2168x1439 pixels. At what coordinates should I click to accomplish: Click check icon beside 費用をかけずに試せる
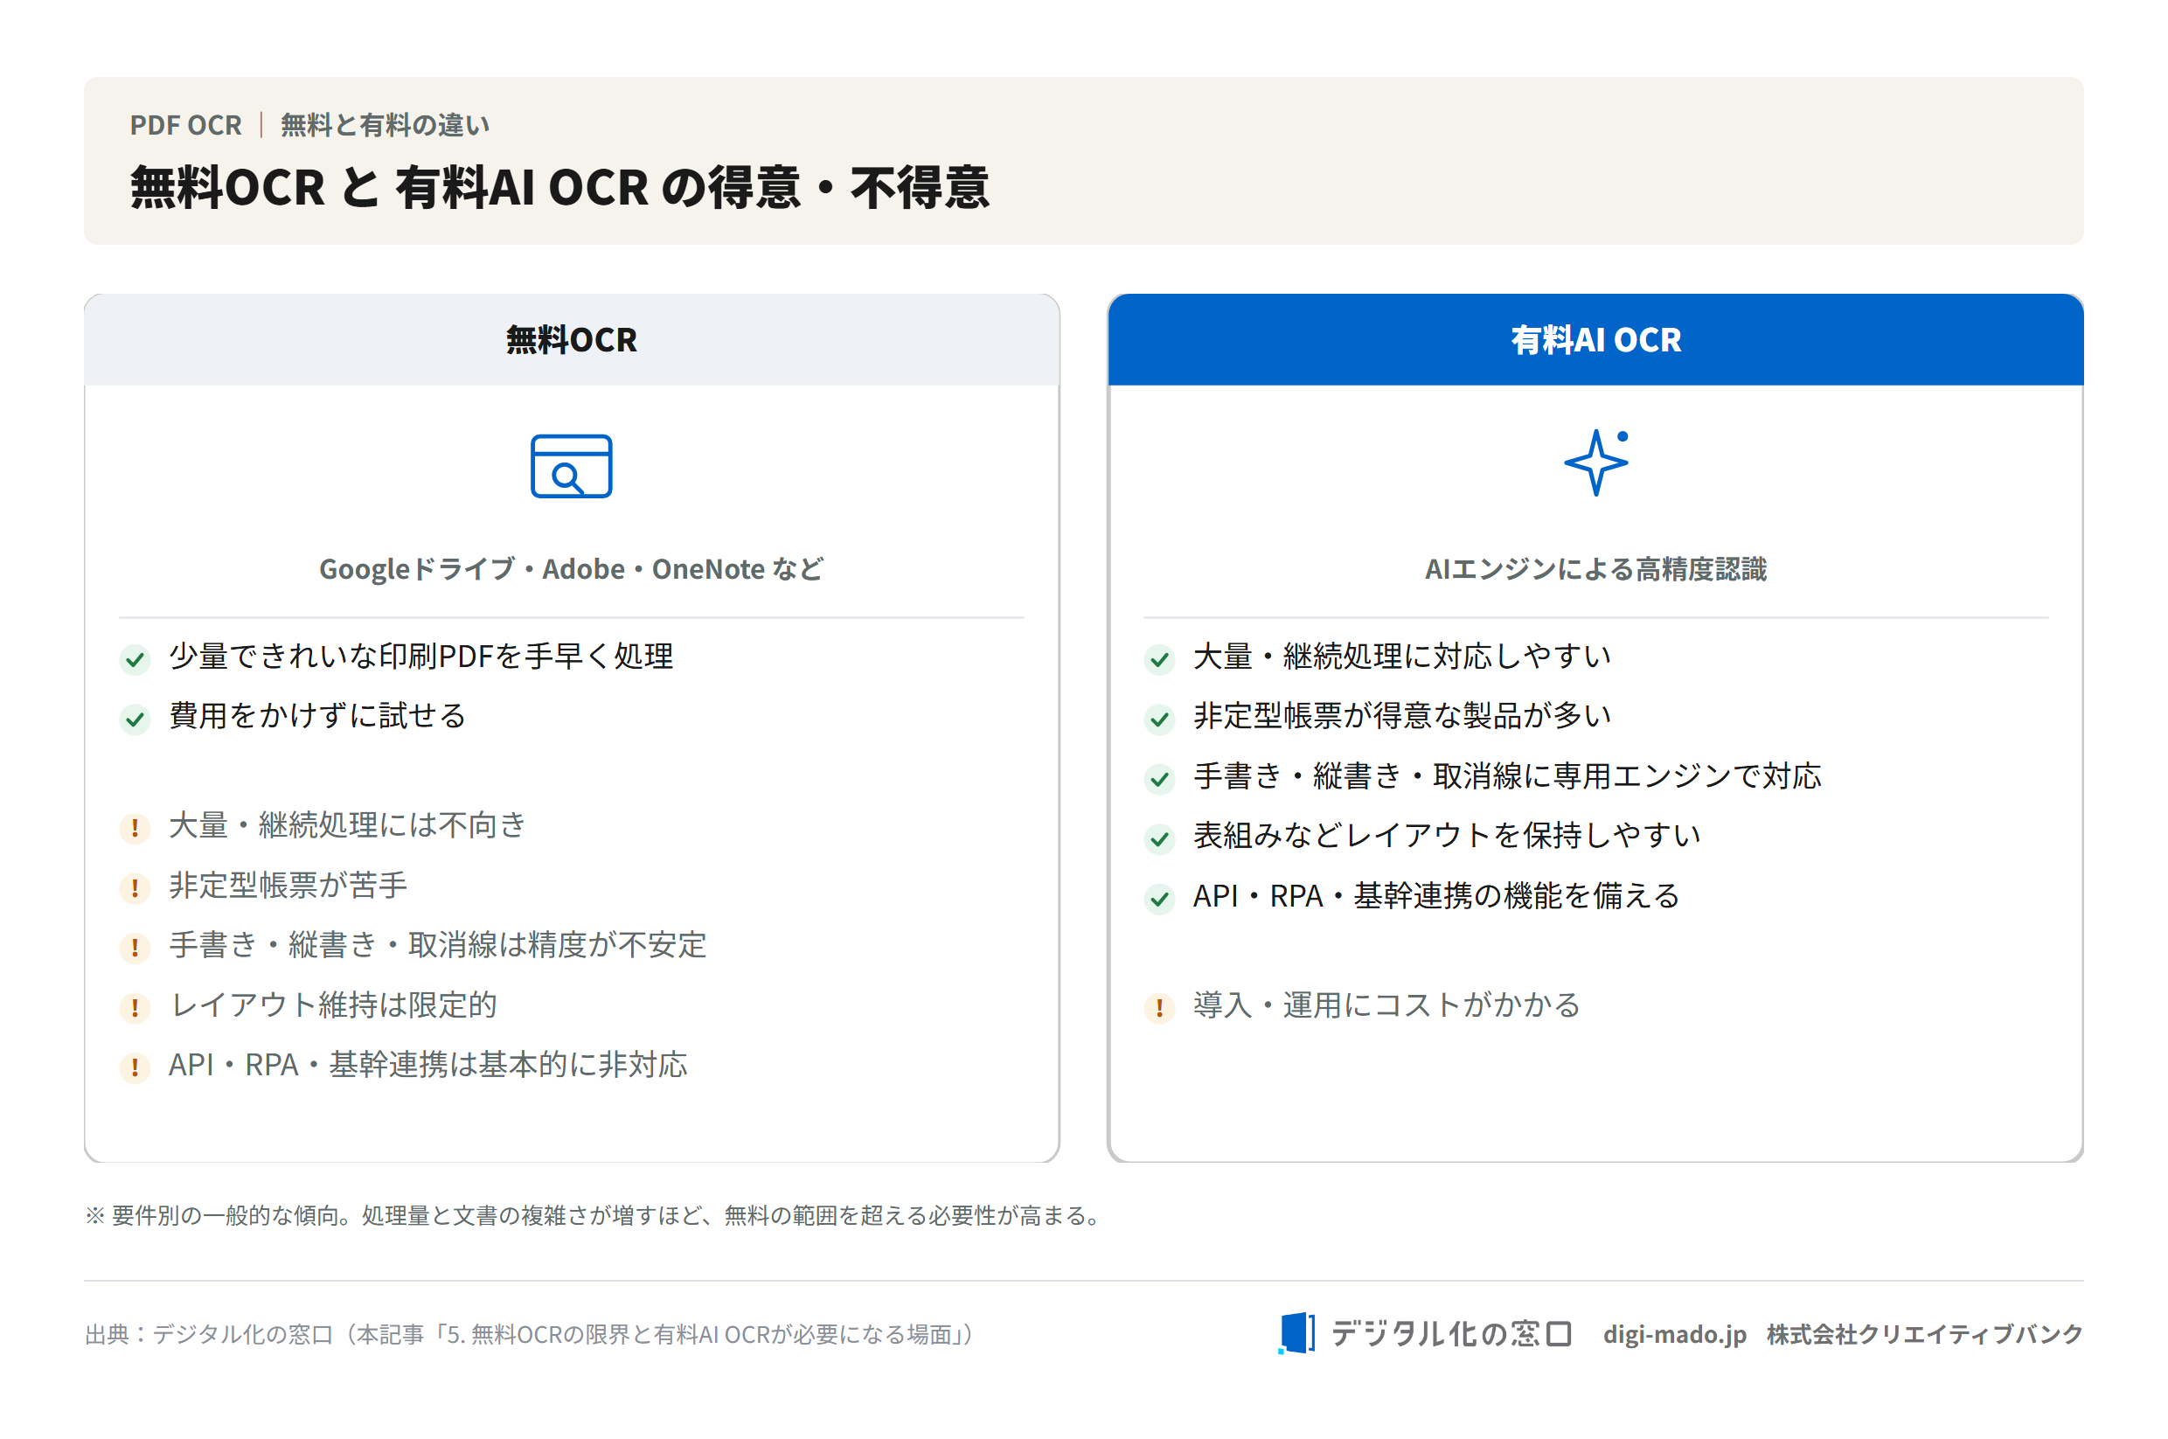[x=135, y=719]
